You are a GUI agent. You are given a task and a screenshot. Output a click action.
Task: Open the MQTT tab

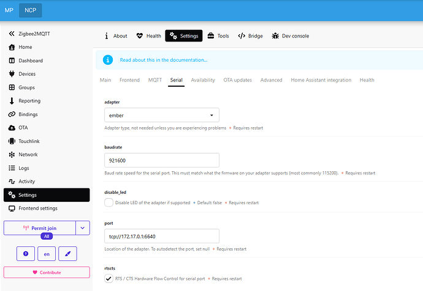click(x=155, y=80)
